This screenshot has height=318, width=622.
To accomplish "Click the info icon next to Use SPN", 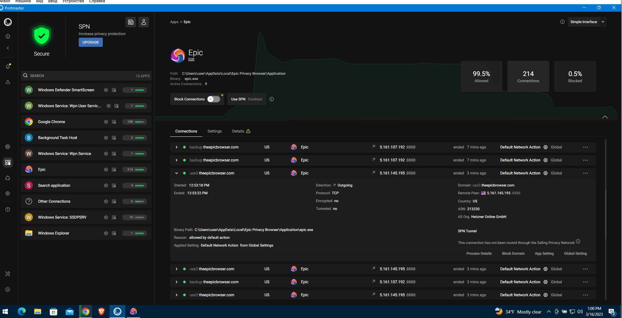I will click(272, 99).
